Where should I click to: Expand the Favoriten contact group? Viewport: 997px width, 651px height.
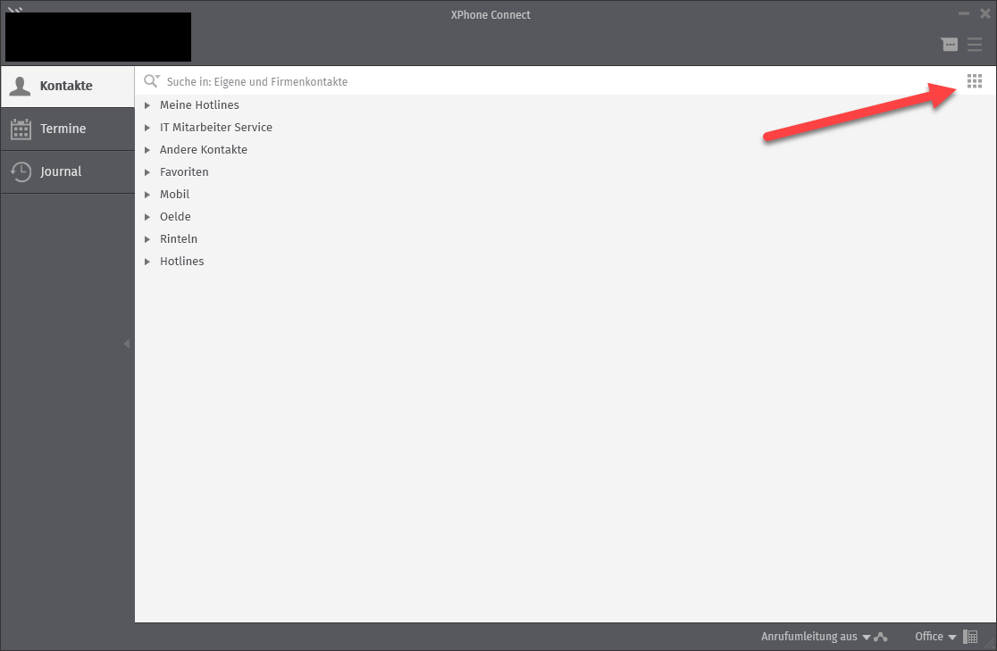[148, 172]
